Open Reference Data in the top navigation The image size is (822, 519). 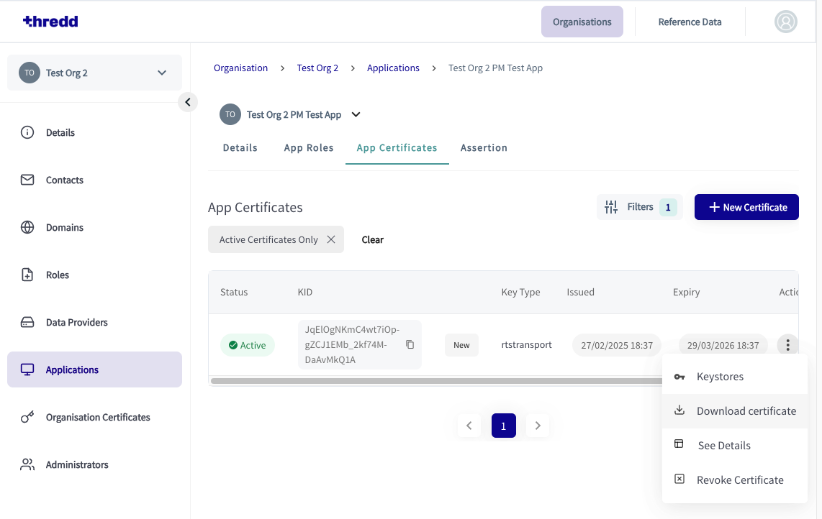coord(690,22)
